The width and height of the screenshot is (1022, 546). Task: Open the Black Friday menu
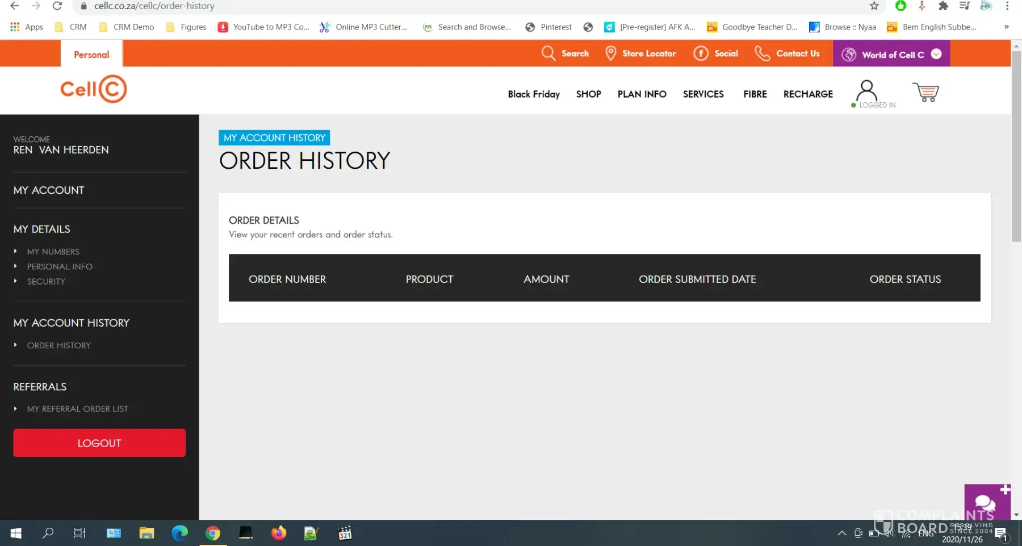534,94
